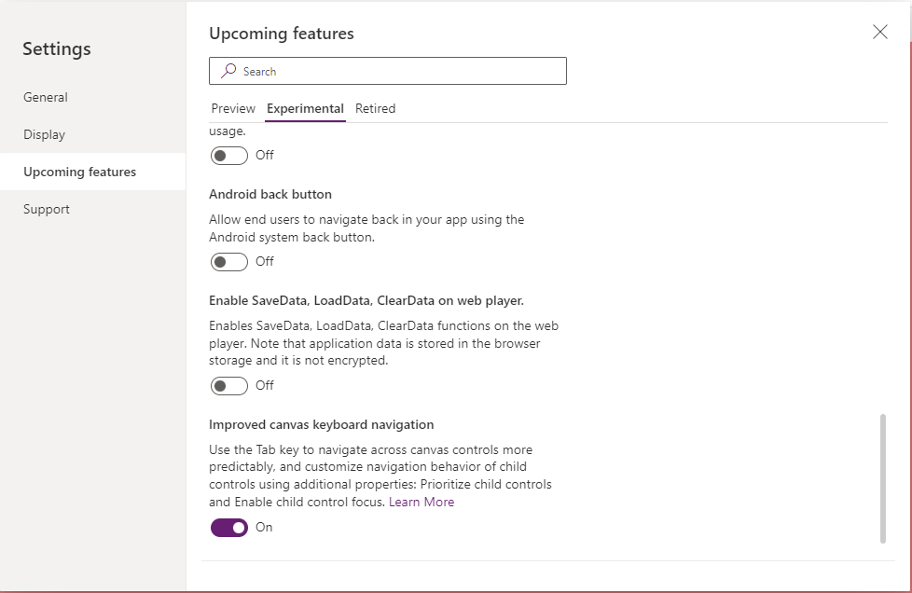Viewport: 912px width, 593px height.
Task: Open Display settings section
Action: [x=93, y=134]
